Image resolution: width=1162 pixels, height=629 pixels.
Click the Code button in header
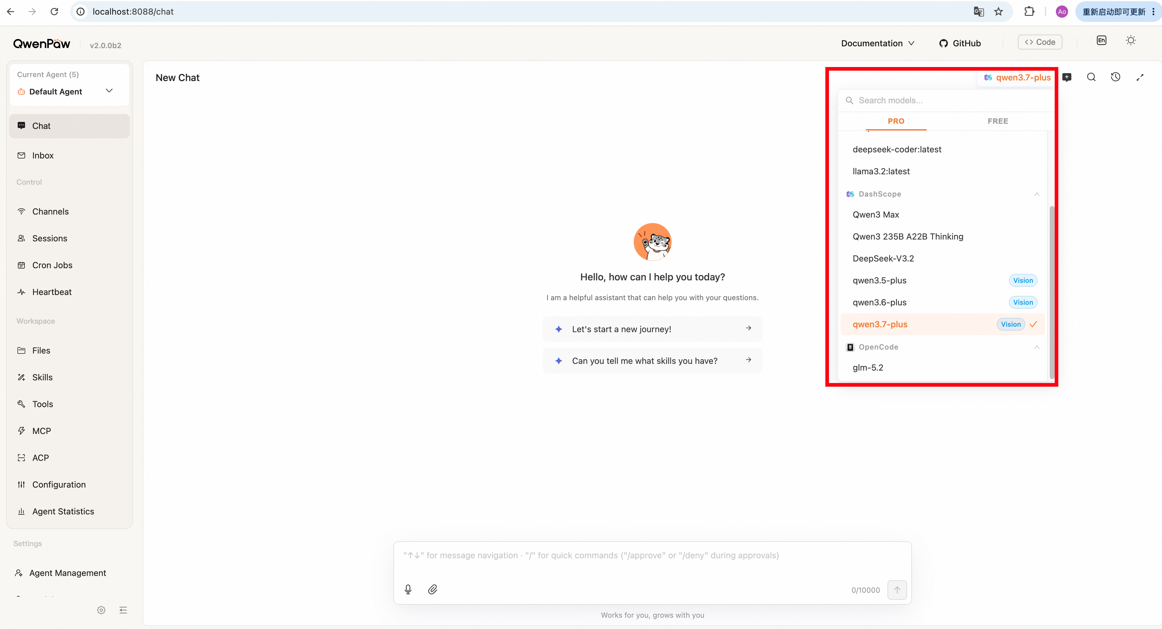pyautogui.click(x=1040, y=42)
